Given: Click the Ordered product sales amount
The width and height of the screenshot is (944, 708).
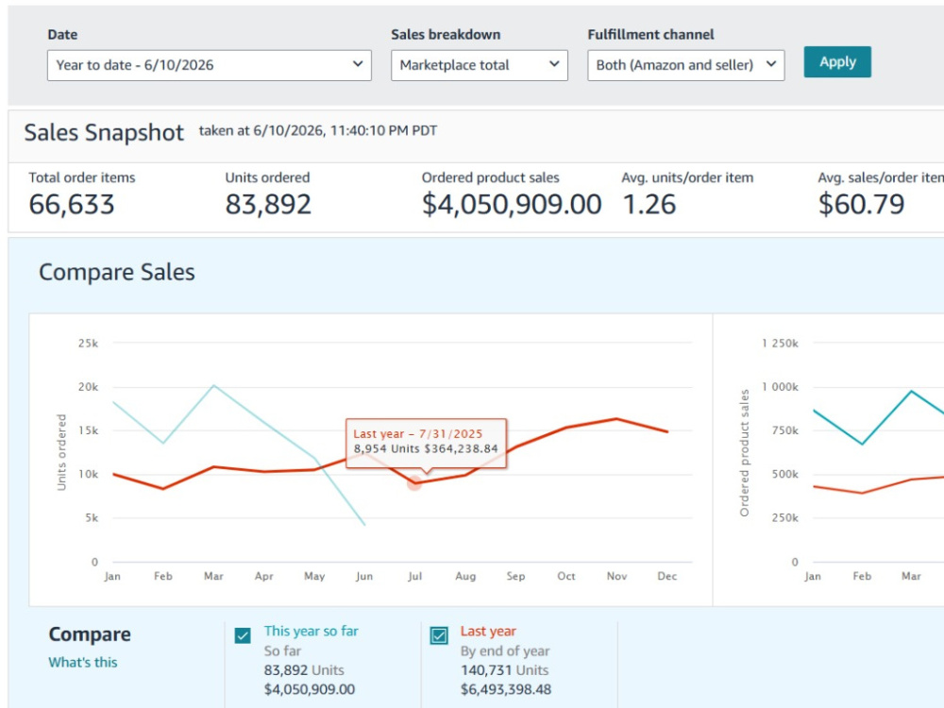Looking at the screenshot, I should [512, 204].
